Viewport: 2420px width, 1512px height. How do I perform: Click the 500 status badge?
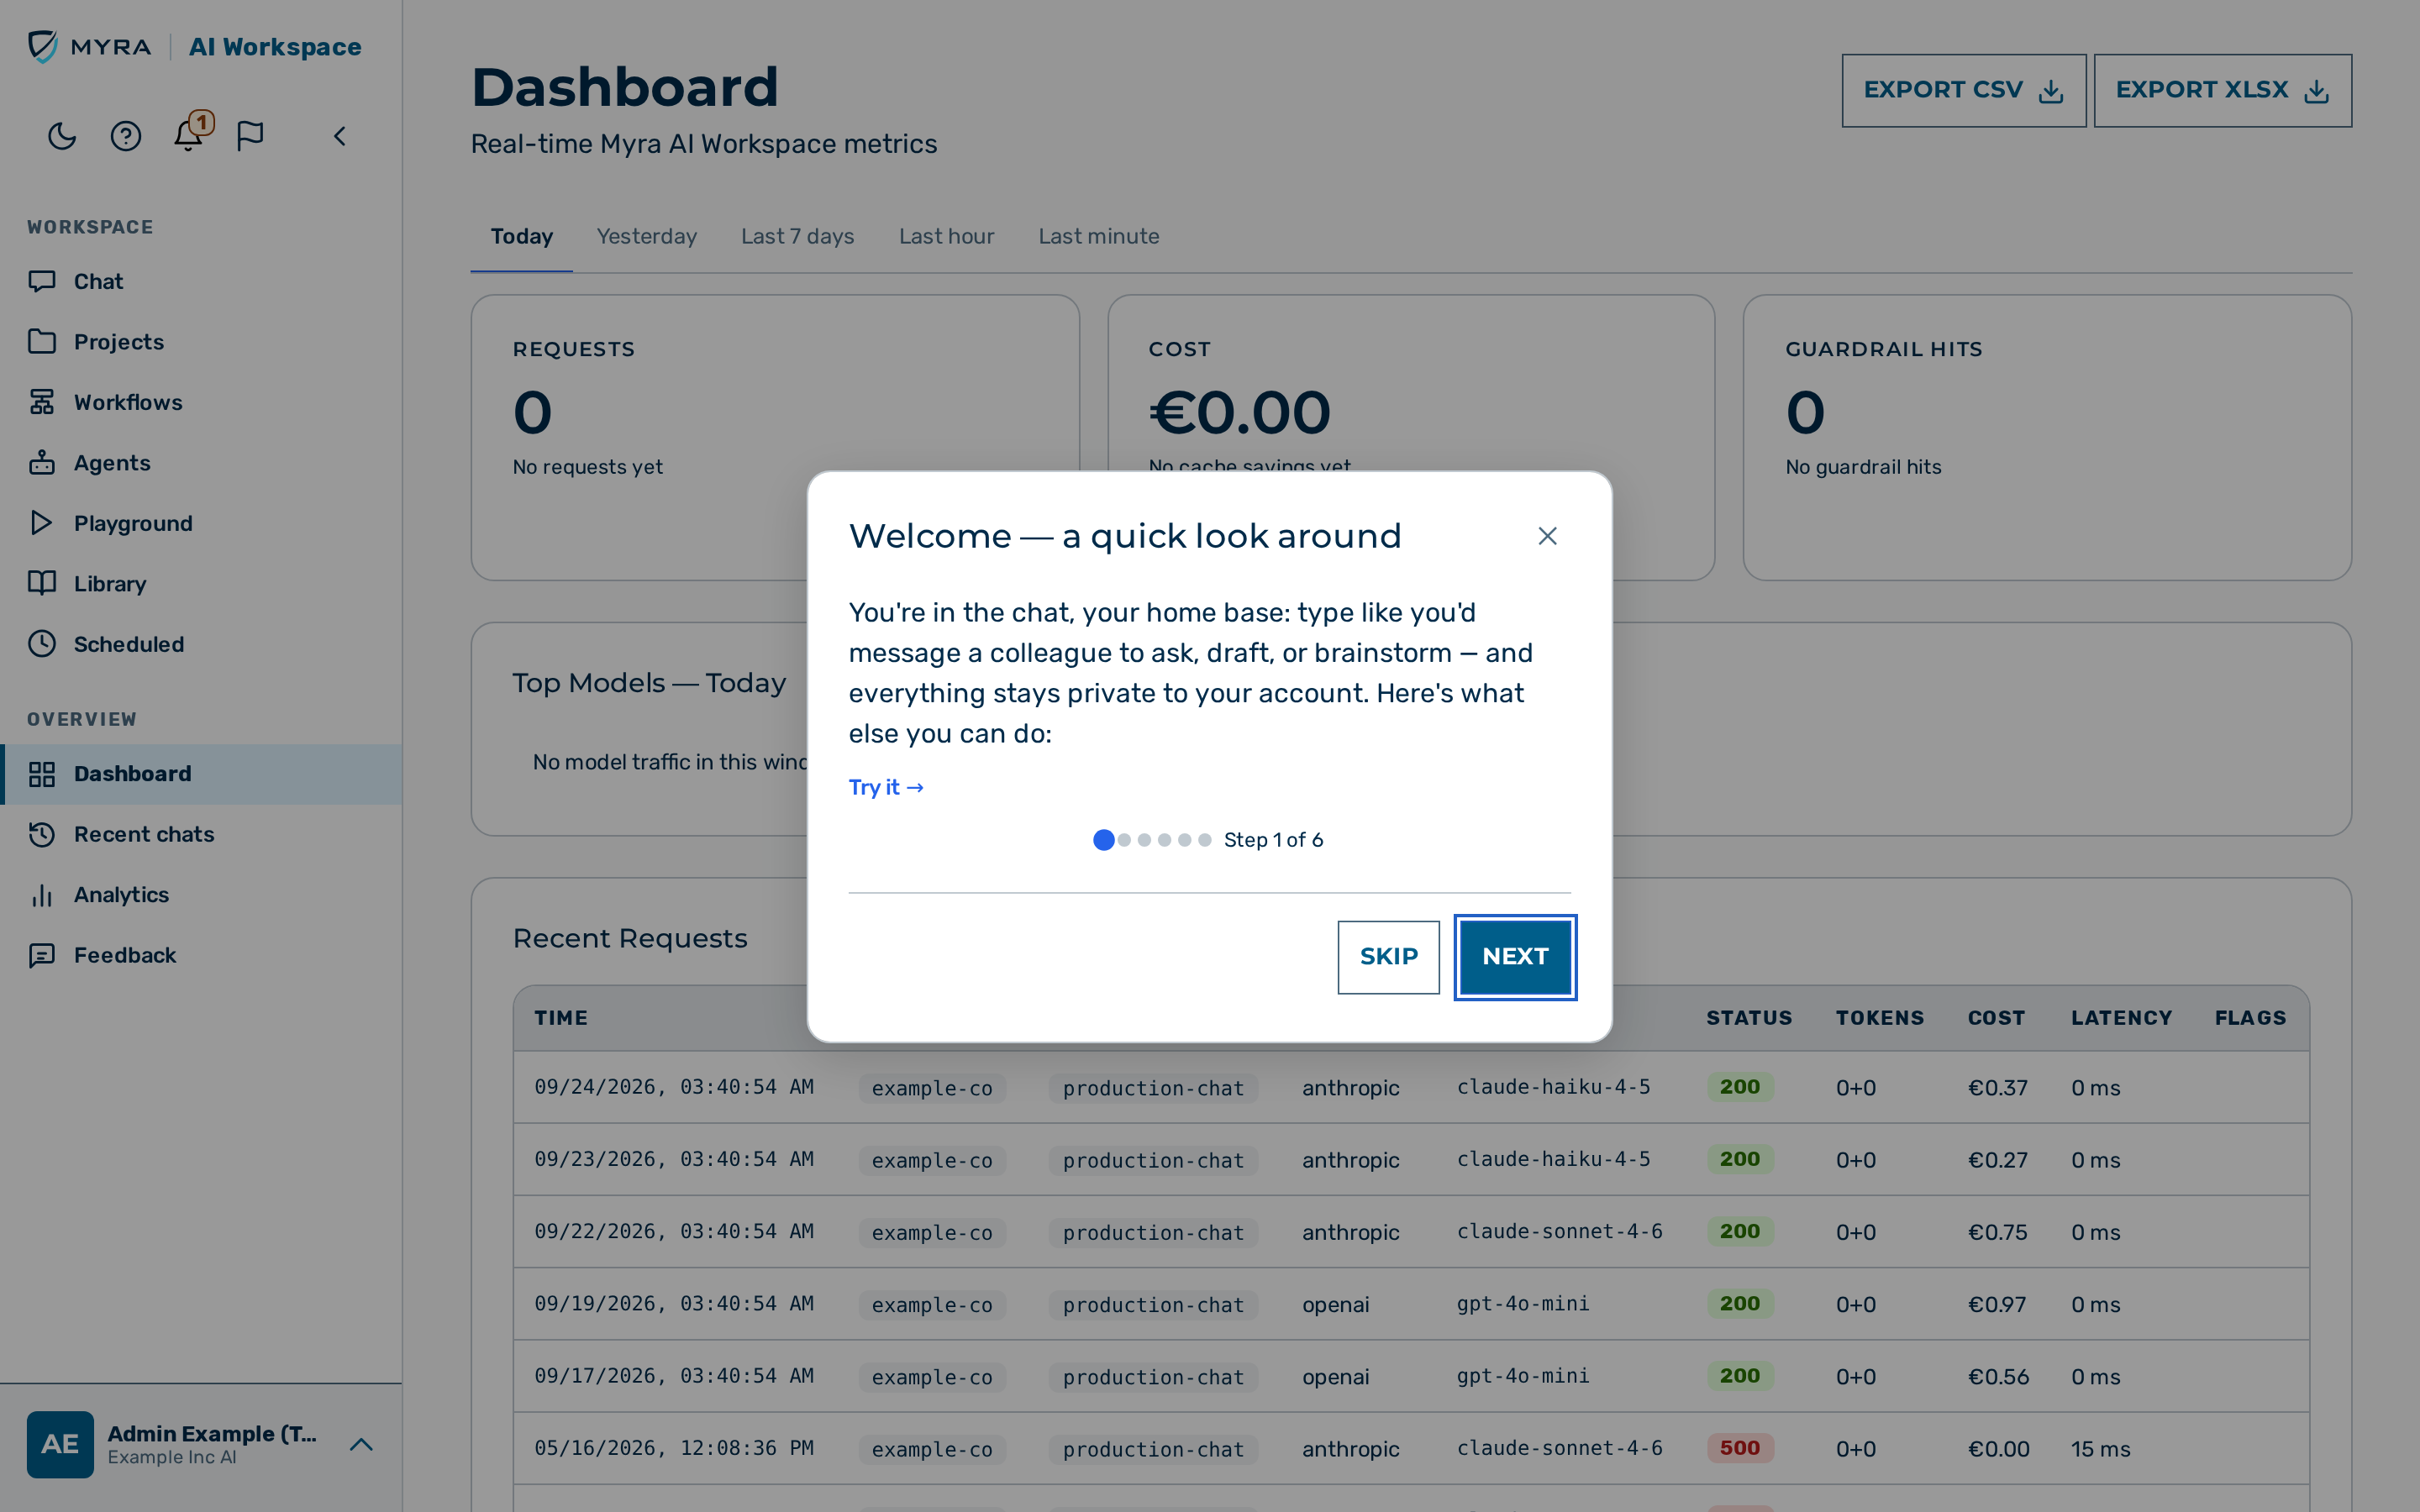coord(1740,1448)
